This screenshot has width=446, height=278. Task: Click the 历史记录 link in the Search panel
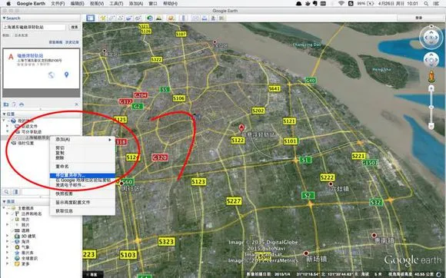(72, 42)
